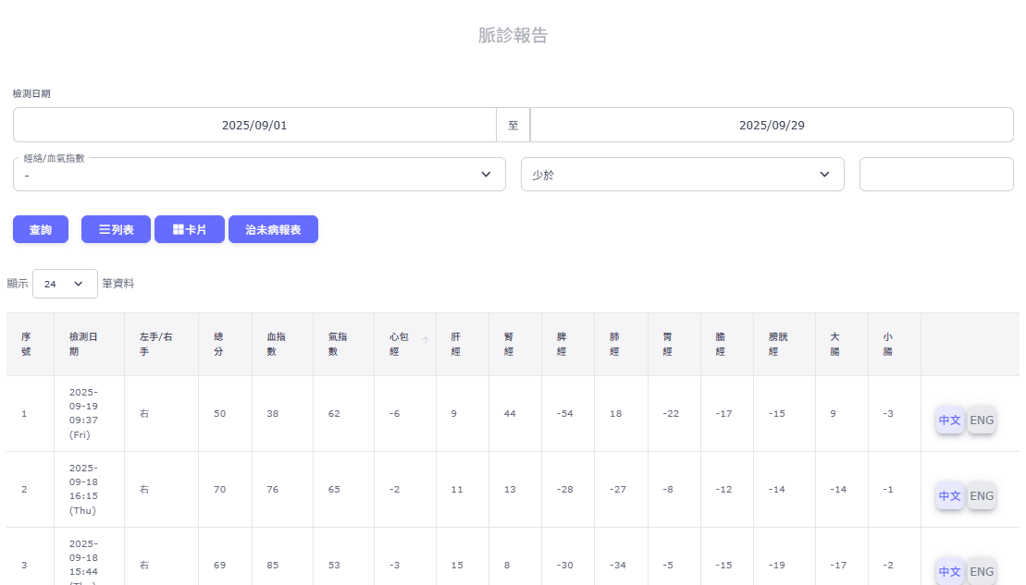Click the 查詢 search button
The image size is (1026, 585).
(41, 229)
